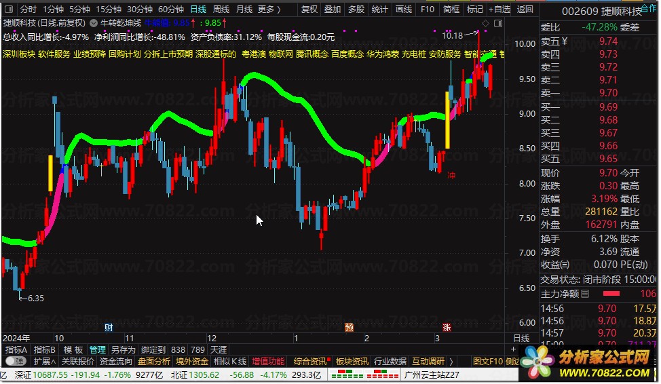Click 财 marker on timeline
This screenshot has width=661, height=384.
[109, 327]
